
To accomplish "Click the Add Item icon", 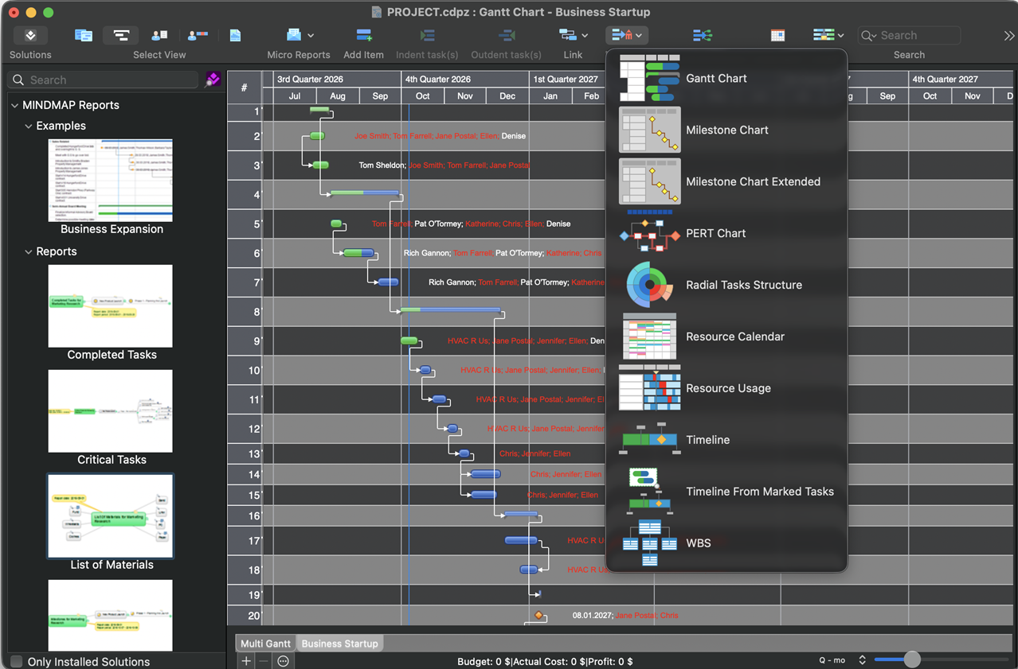I will [364, 35].
